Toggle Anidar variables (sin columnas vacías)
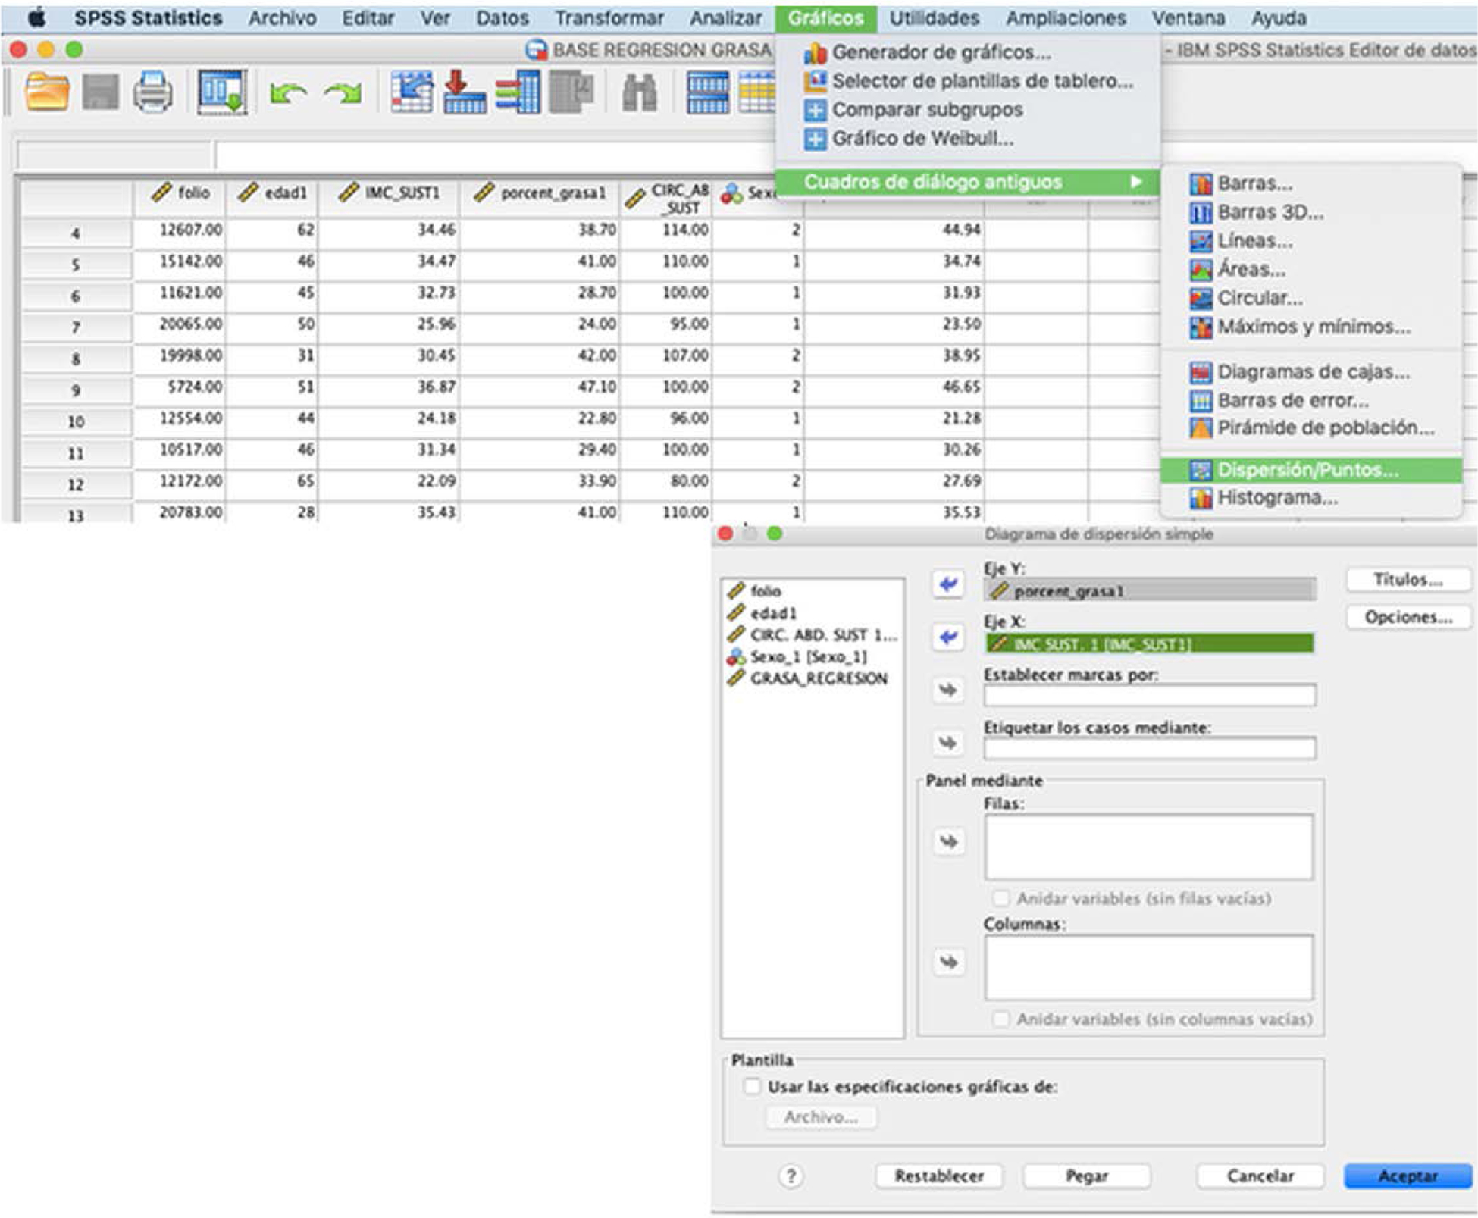 click(1000, 1019)
